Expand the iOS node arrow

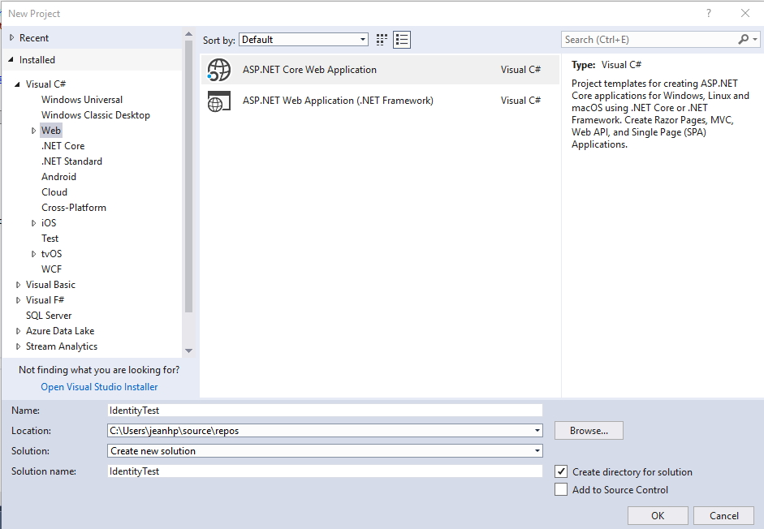(33, 223)
